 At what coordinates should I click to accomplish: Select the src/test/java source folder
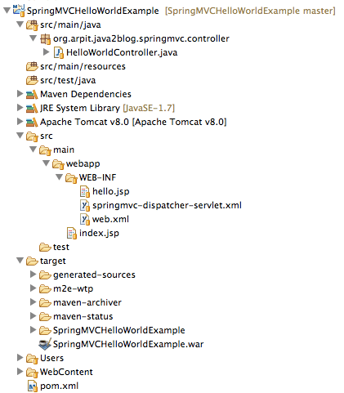pos(68,80)
